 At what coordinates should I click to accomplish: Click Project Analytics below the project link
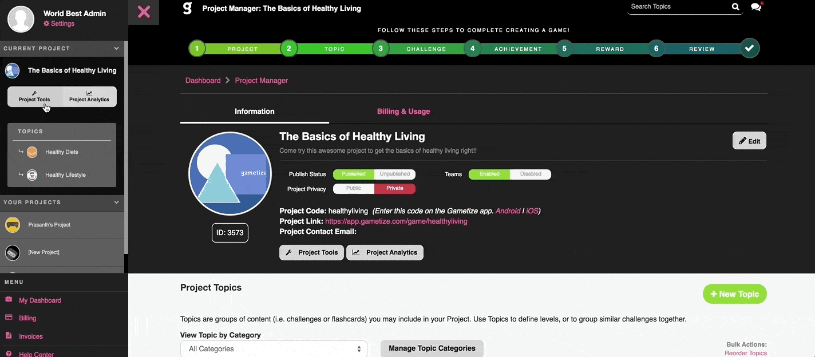pyautogui.click(x=385, y=252)
